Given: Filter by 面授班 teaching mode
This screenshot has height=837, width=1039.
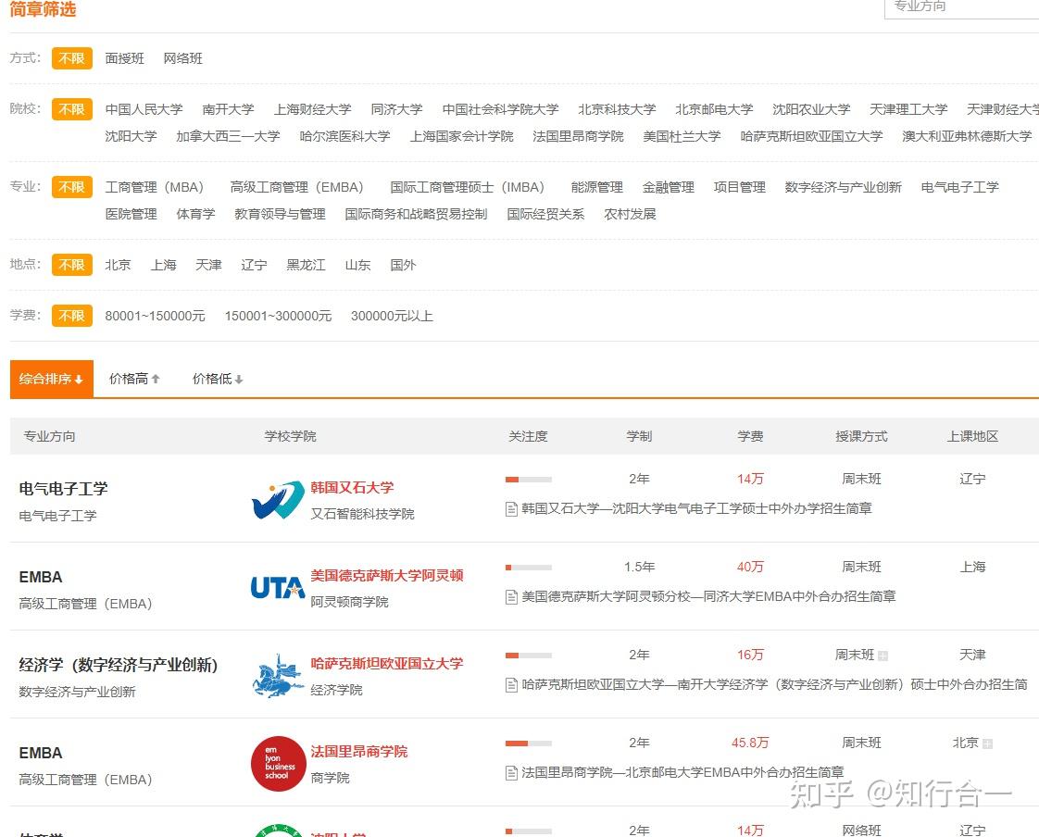Looking at the screenshot, I should (125, 58).
